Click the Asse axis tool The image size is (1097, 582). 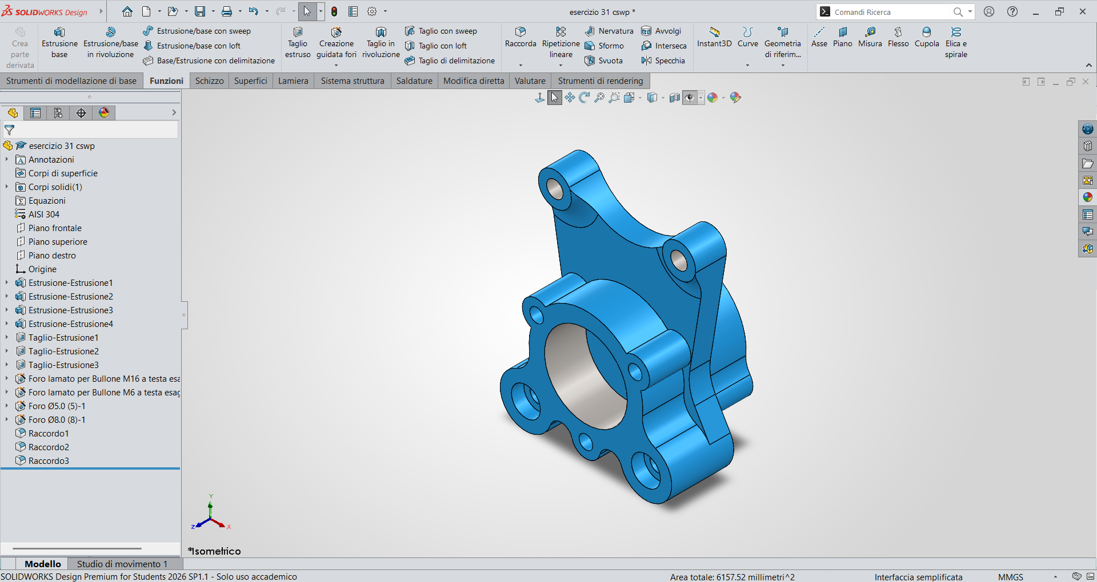pyautogui.click(x=819, y=37)
